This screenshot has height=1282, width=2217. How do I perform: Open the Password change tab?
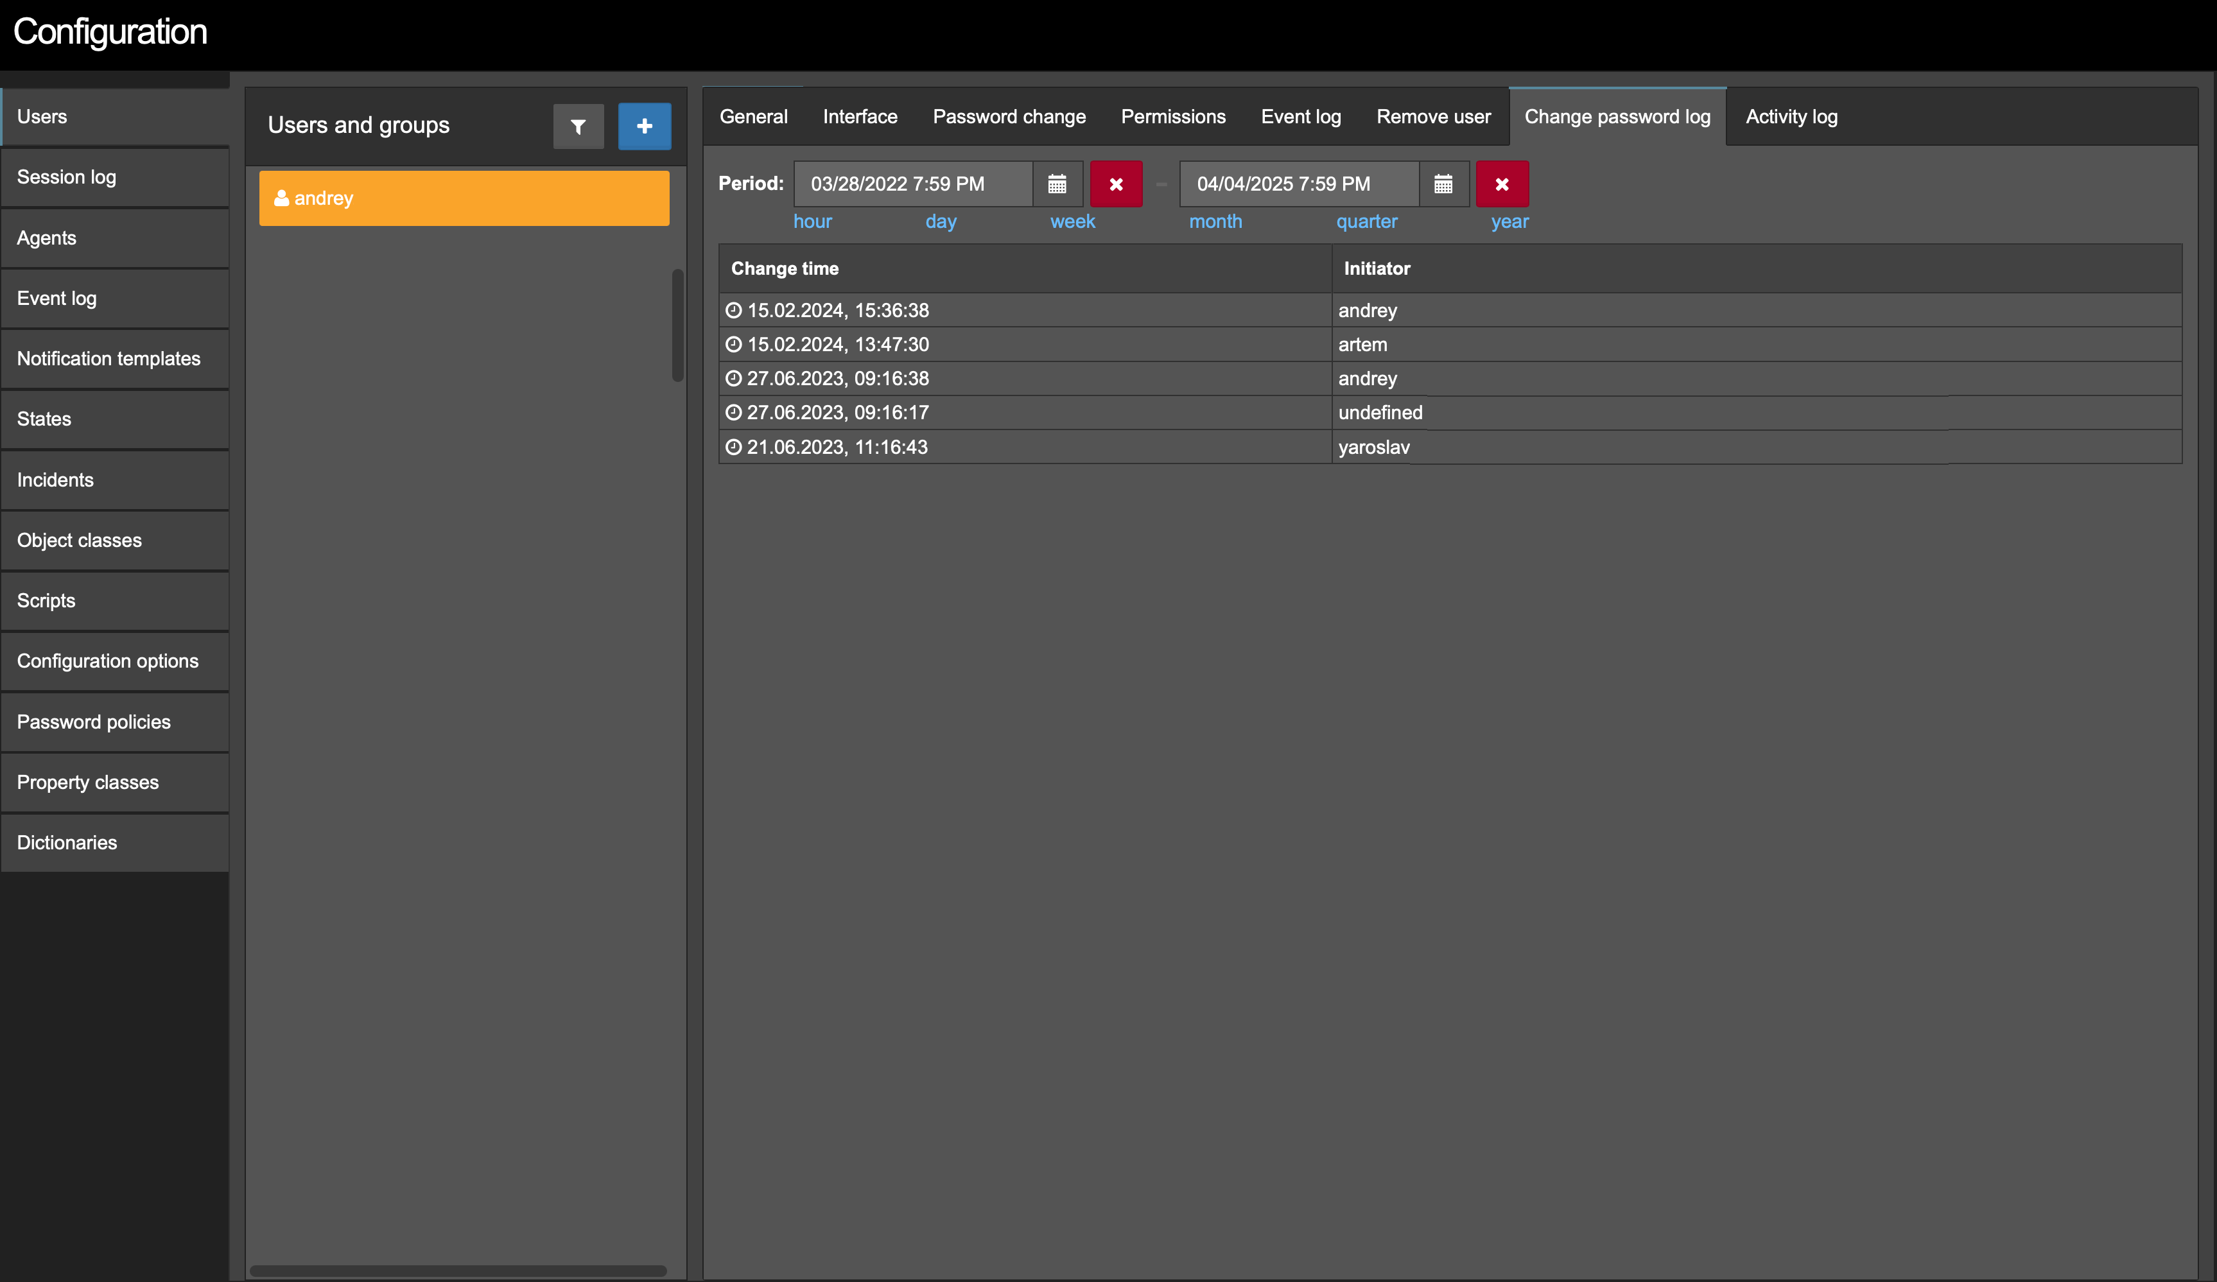[x=1009, y=117]
